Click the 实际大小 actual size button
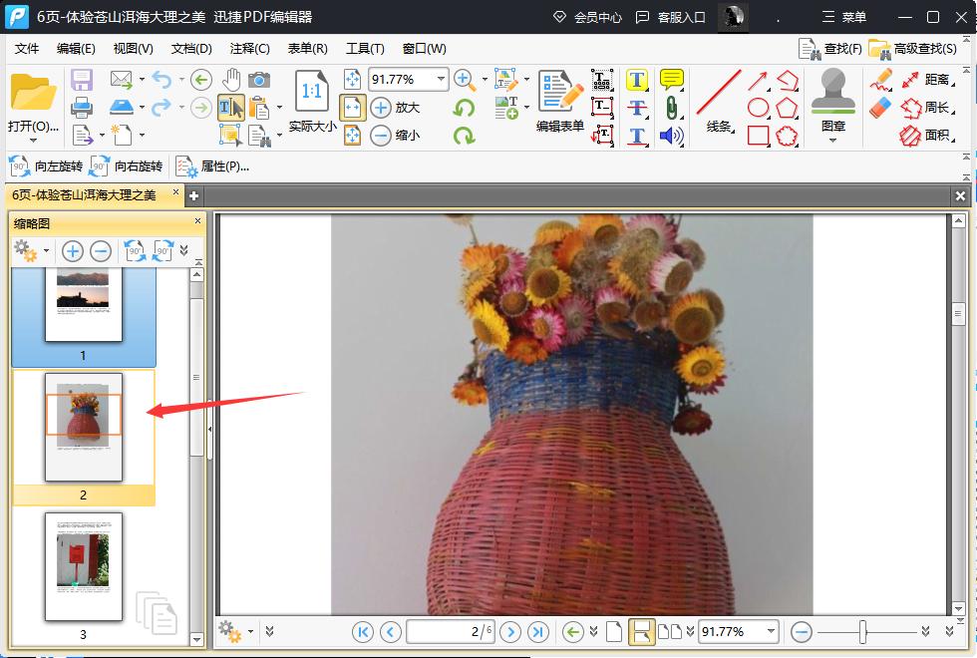 pos(312,100)
